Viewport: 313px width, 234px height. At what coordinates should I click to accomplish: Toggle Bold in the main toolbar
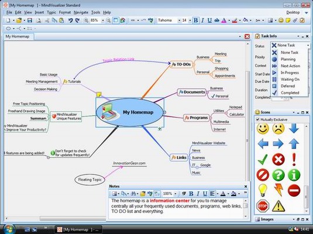coord(196,20)
